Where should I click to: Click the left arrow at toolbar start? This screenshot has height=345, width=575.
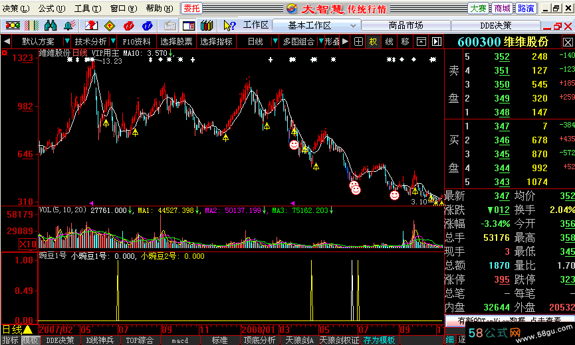7,41
